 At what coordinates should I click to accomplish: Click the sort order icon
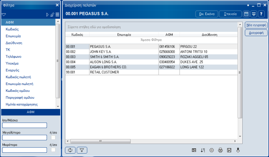[x=203, y=150]
